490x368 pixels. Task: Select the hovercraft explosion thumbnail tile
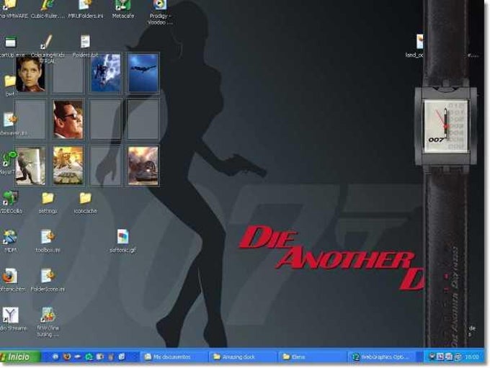pos(68,166)
